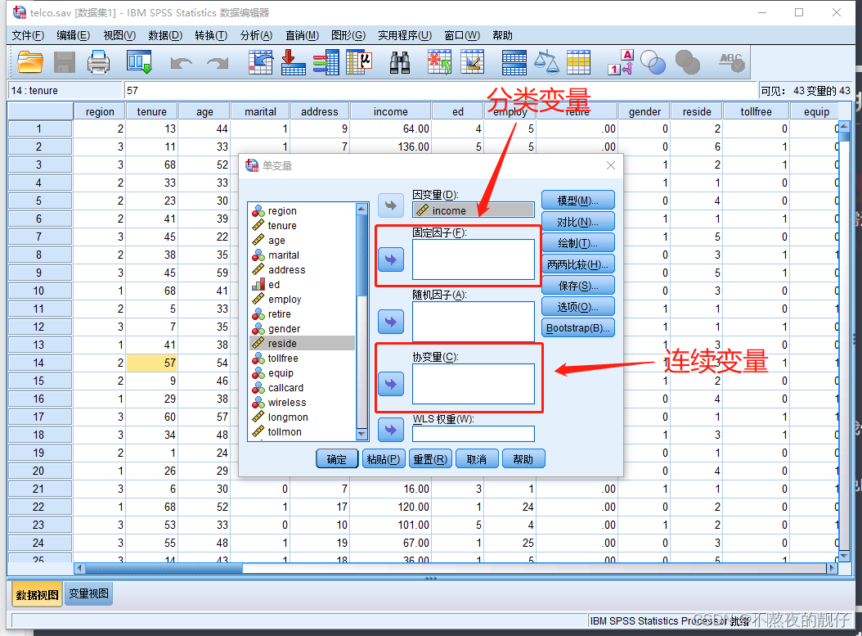Open the 分析(A) menu
This screenshot has height=636, width=862.
tap(256, 35)
